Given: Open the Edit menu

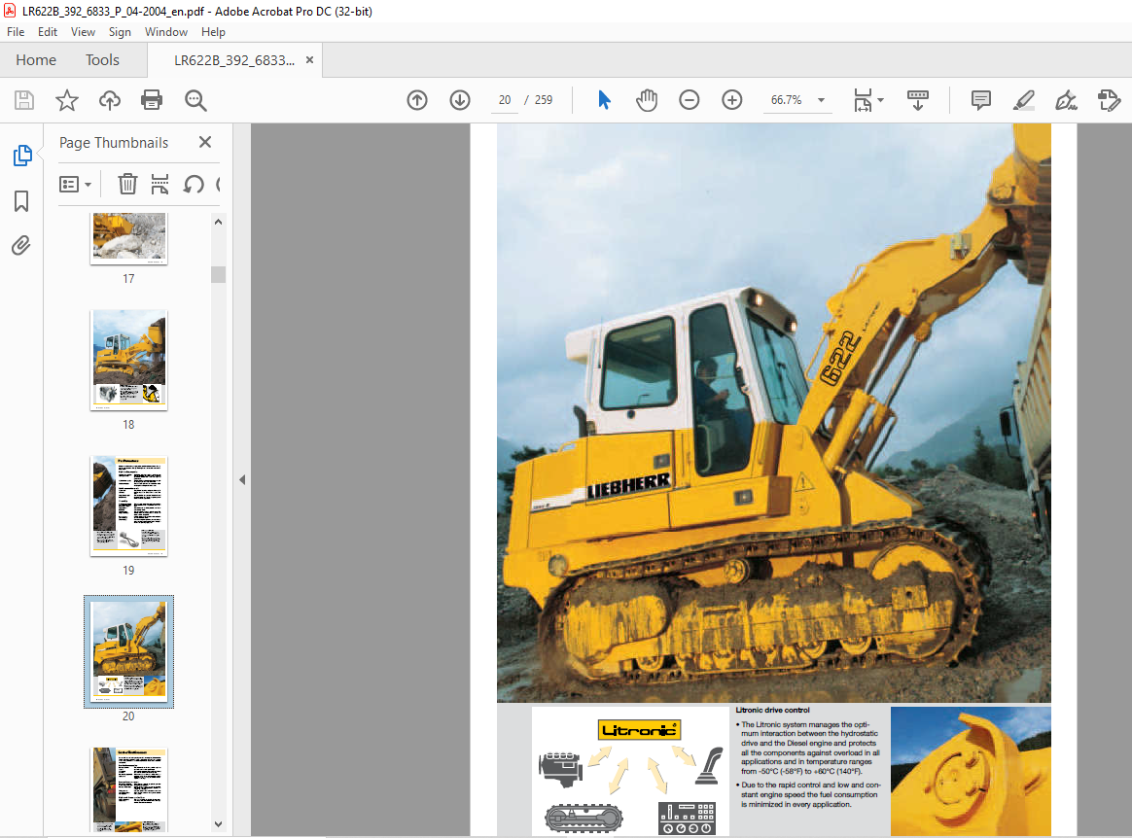Looking at the screenshot, I should tap(48, 32).
